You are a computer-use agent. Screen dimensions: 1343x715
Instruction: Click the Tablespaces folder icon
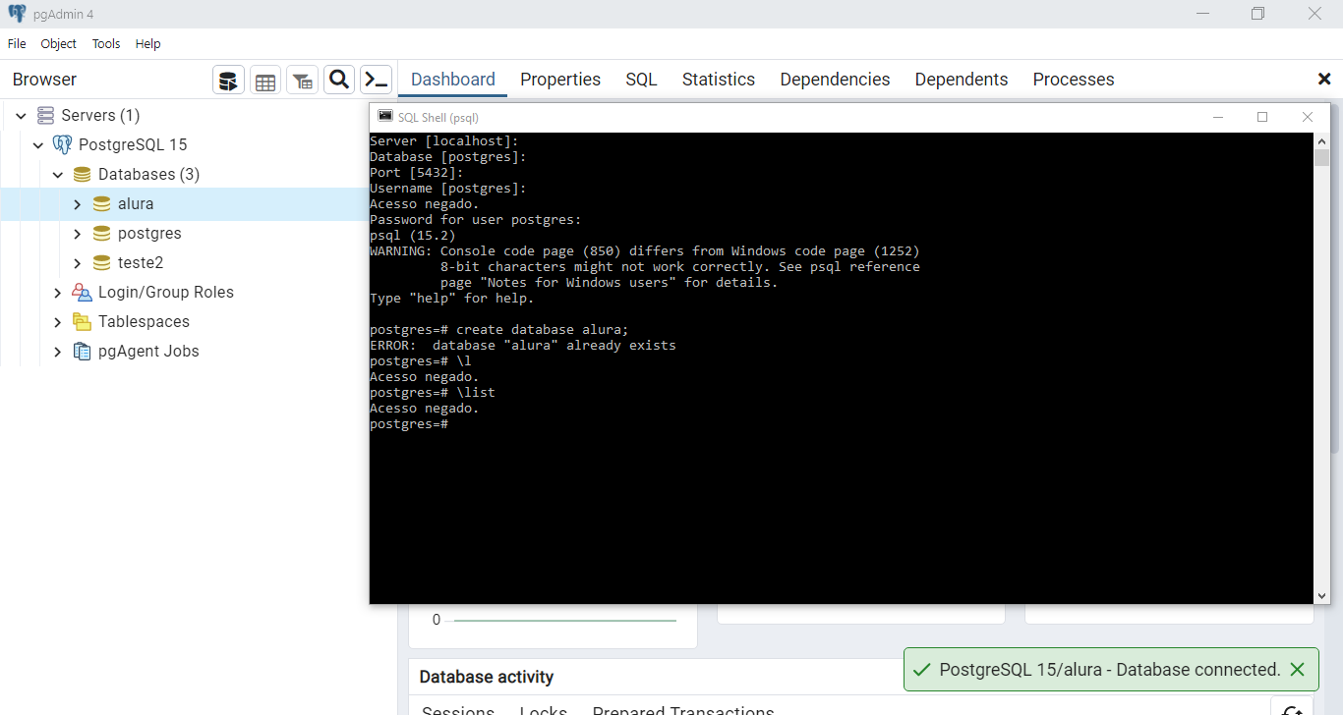click(x=82, y=322)
